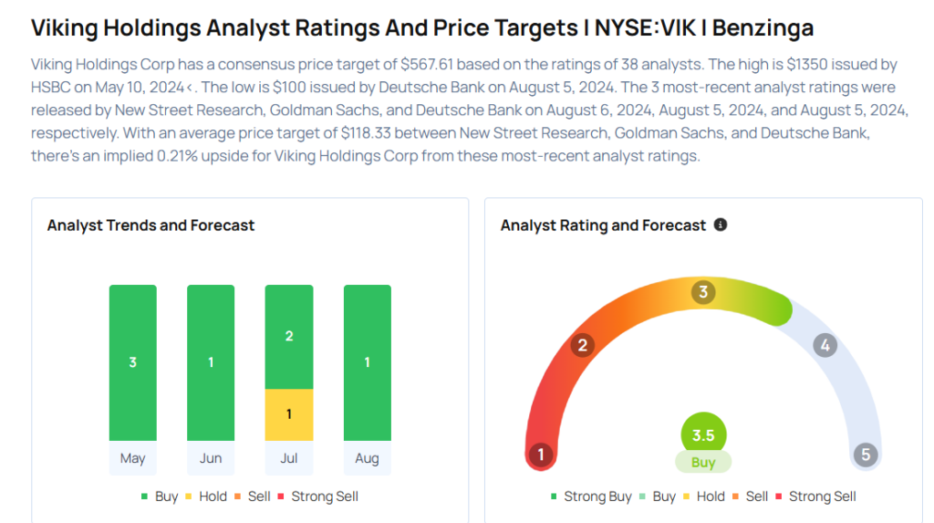Select the Jun axis label
Image resolution: width=934 pixels, height=523 pixels.
click(211, 458)
